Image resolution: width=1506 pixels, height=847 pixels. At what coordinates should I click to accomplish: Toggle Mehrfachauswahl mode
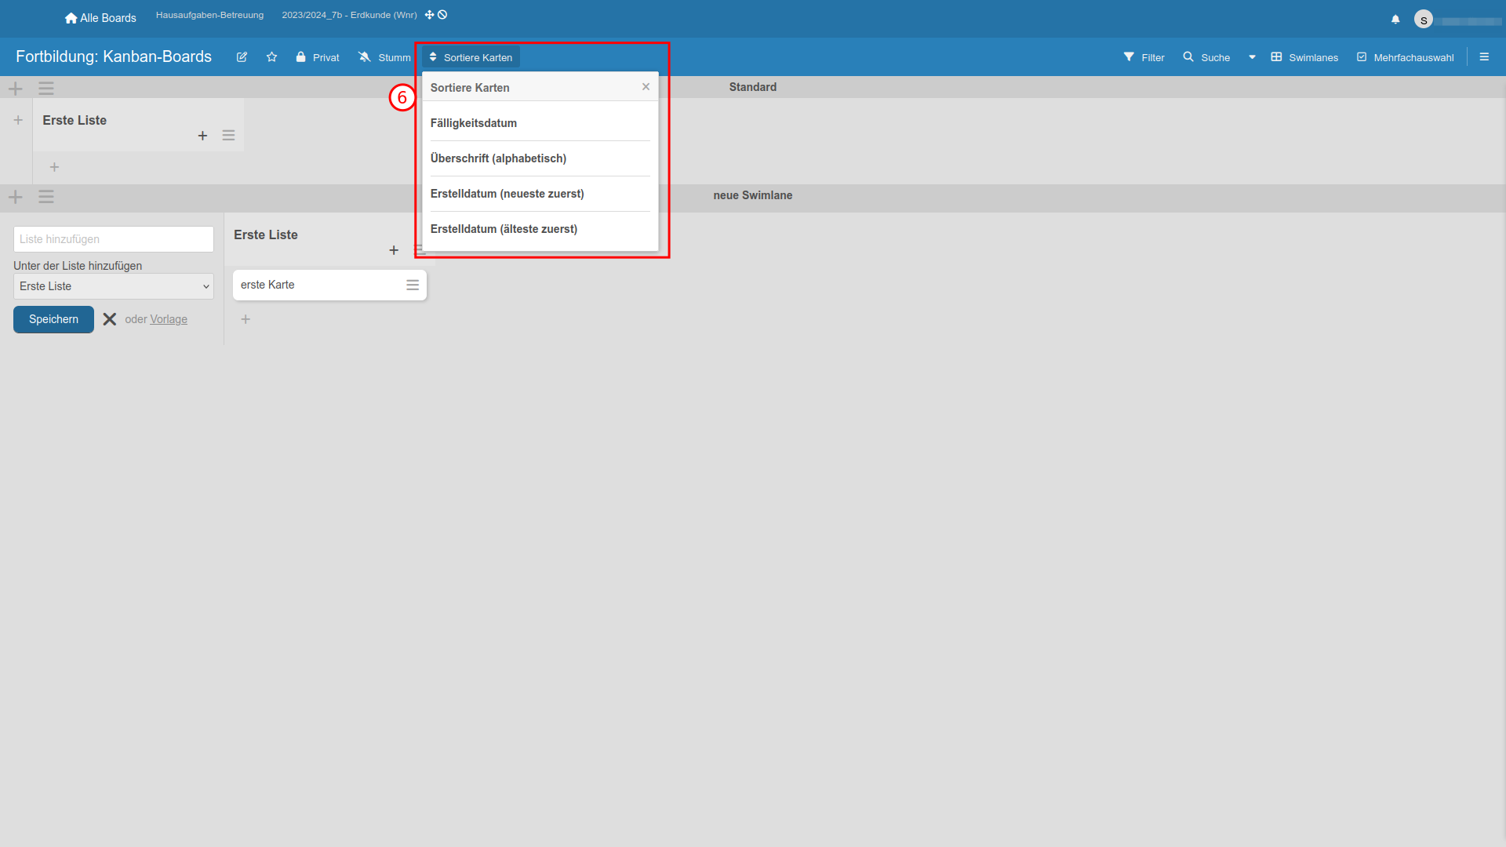[x=1405, y=57]
